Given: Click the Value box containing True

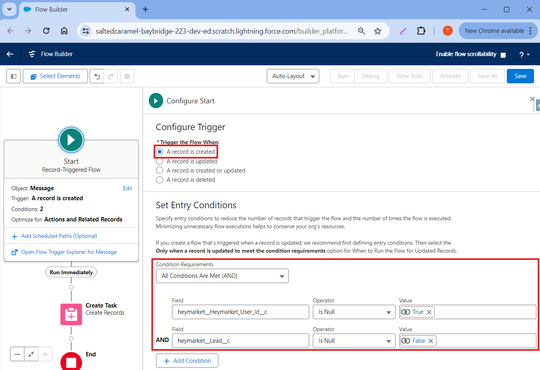Looking at the screenshot, I should [468, 312].
